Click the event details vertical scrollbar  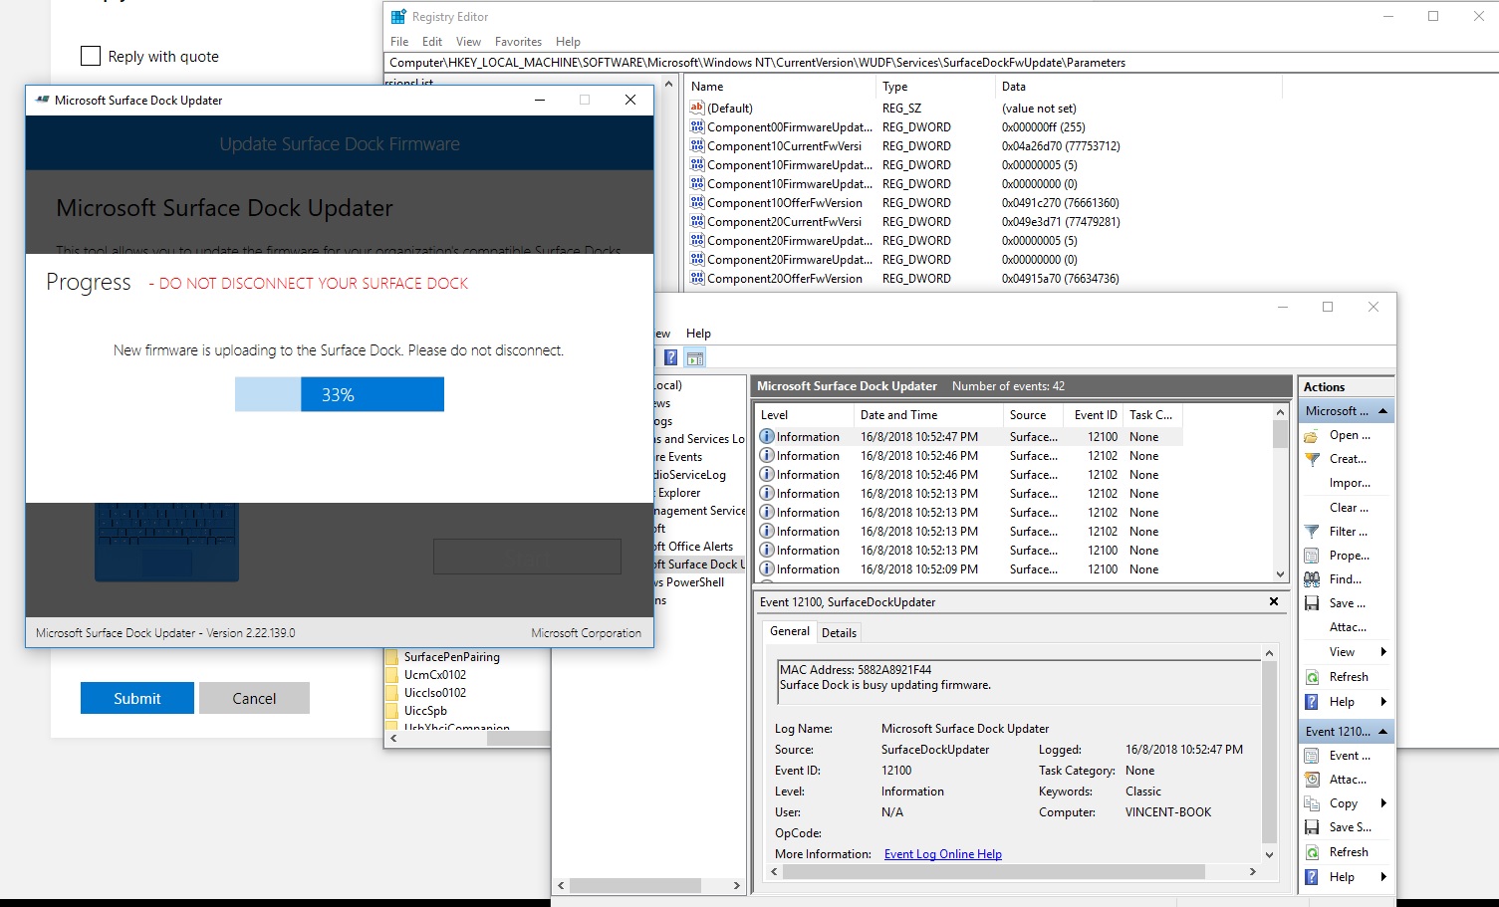[x=1269, y=754]
